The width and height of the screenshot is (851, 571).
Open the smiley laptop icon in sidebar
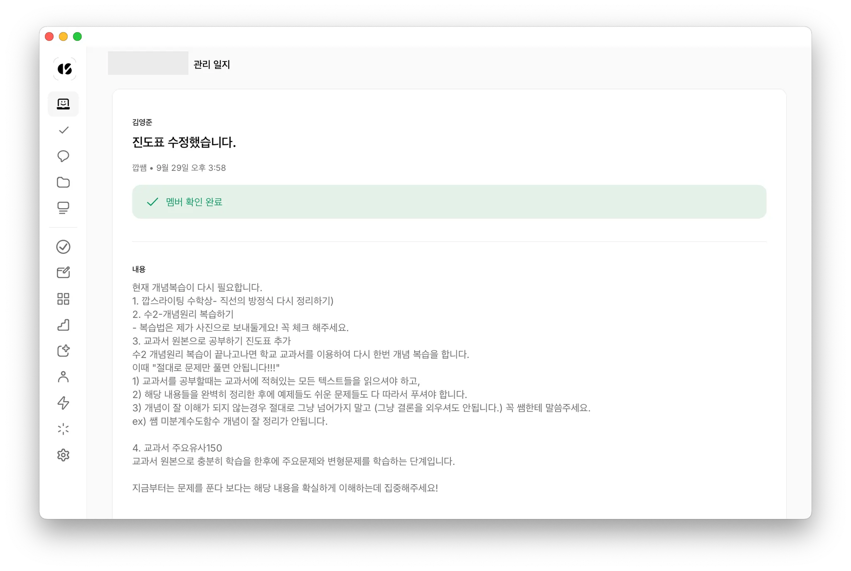click(63, 104)
